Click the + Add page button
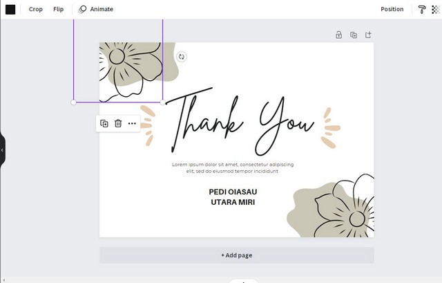 pyautogui.click(x=236, y=255)
